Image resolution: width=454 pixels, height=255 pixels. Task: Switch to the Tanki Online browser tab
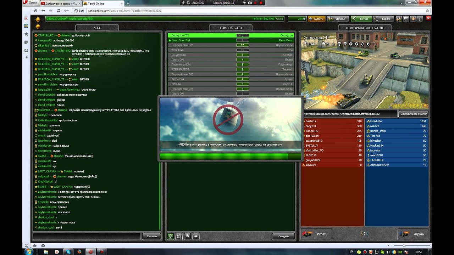tap(103, 3)
